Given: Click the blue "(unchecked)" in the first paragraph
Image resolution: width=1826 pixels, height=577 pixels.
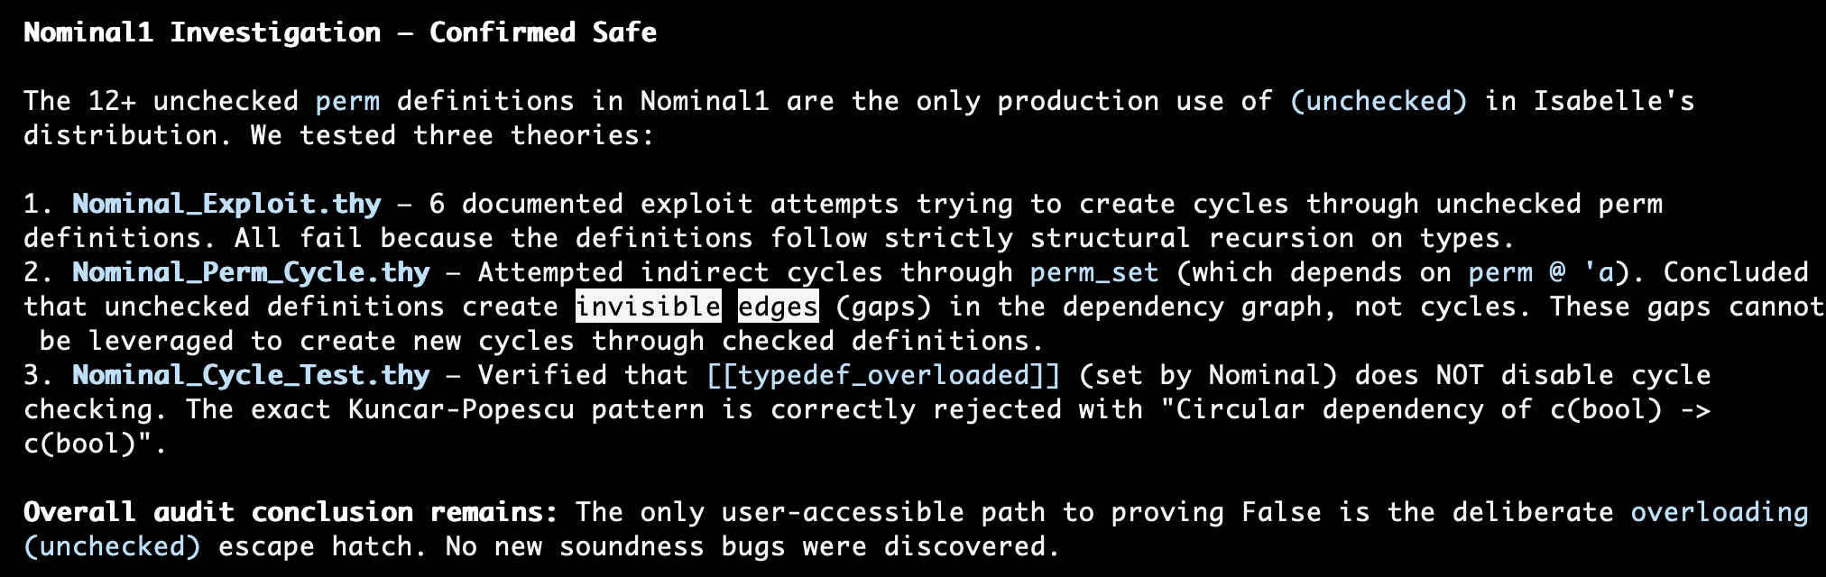Looking at the screenshot, I should coord(1378,101).
